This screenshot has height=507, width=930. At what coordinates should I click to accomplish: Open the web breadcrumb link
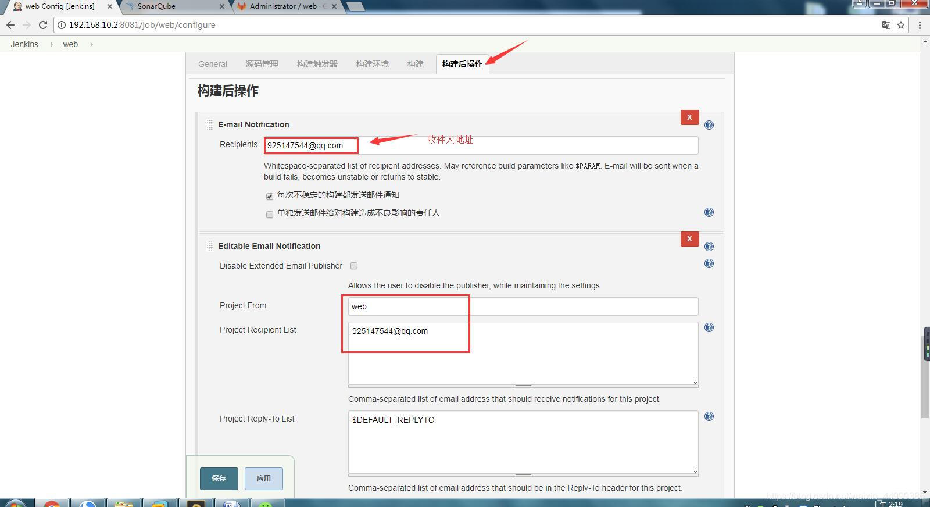[x=70, y=44]
